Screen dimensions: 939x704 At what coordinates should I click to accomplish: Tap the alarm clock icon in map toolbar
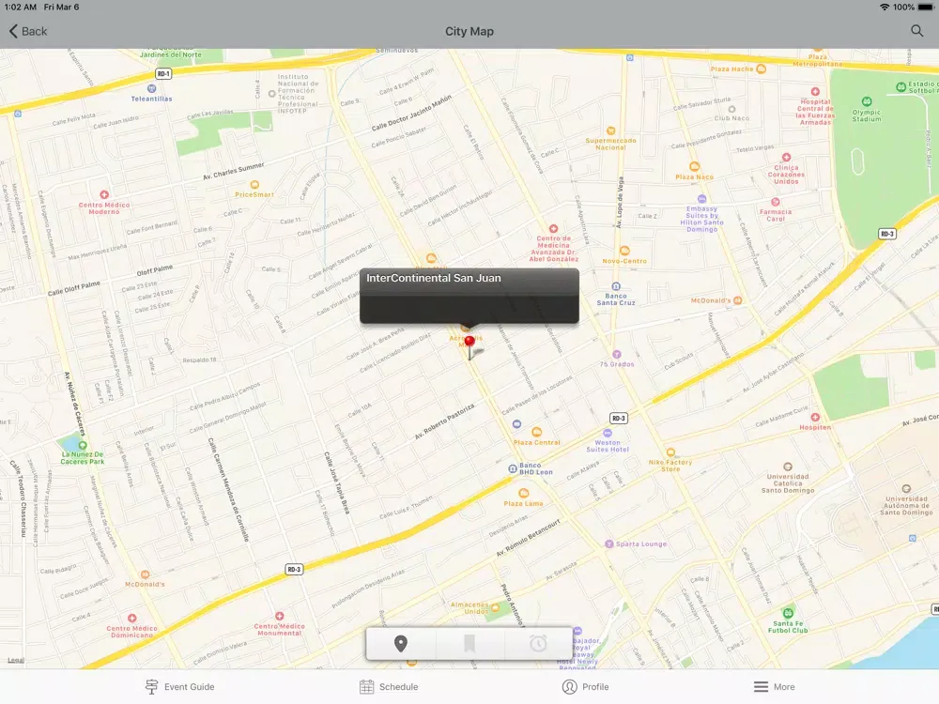[x=538, y=644]
